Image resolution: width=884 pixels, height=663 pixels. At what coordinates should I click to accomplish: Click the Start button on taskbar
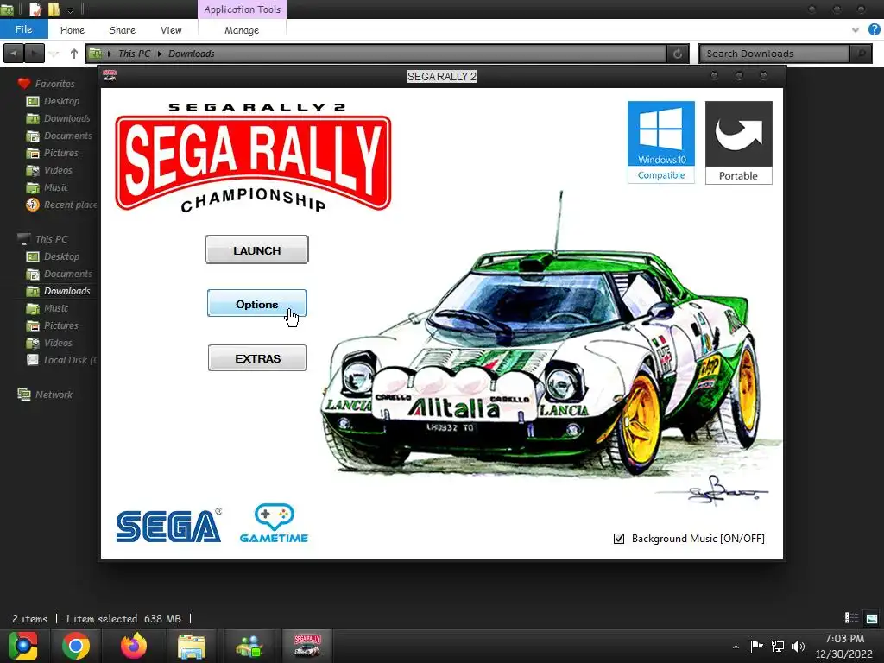point(23,646)
